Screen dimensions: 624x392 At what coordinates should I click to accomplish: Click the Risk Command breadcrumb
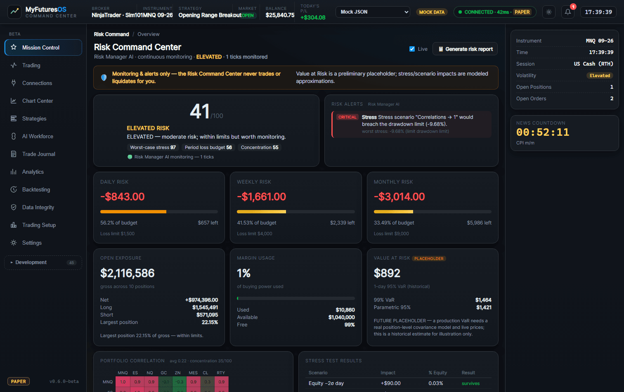(111, 34)
